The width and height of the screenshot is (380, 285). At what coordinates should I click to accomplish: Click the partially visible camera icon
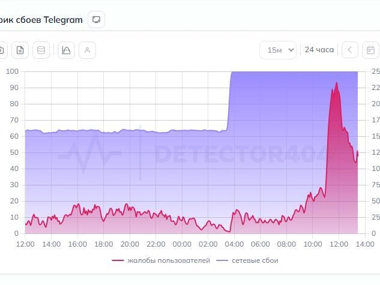click(x=2, y=50)
